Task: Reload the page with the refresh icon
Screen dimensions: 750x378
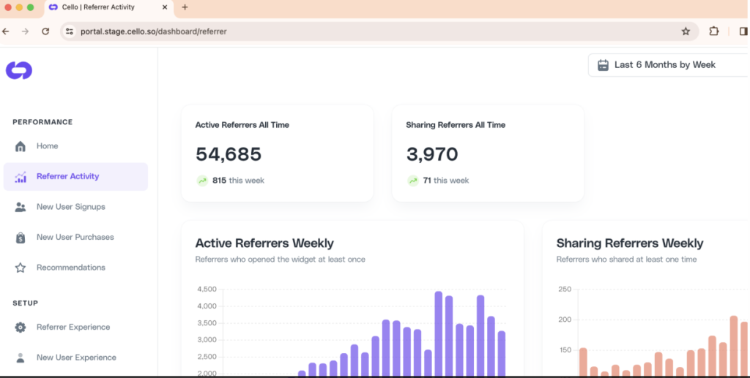Action: coord(45,31)
